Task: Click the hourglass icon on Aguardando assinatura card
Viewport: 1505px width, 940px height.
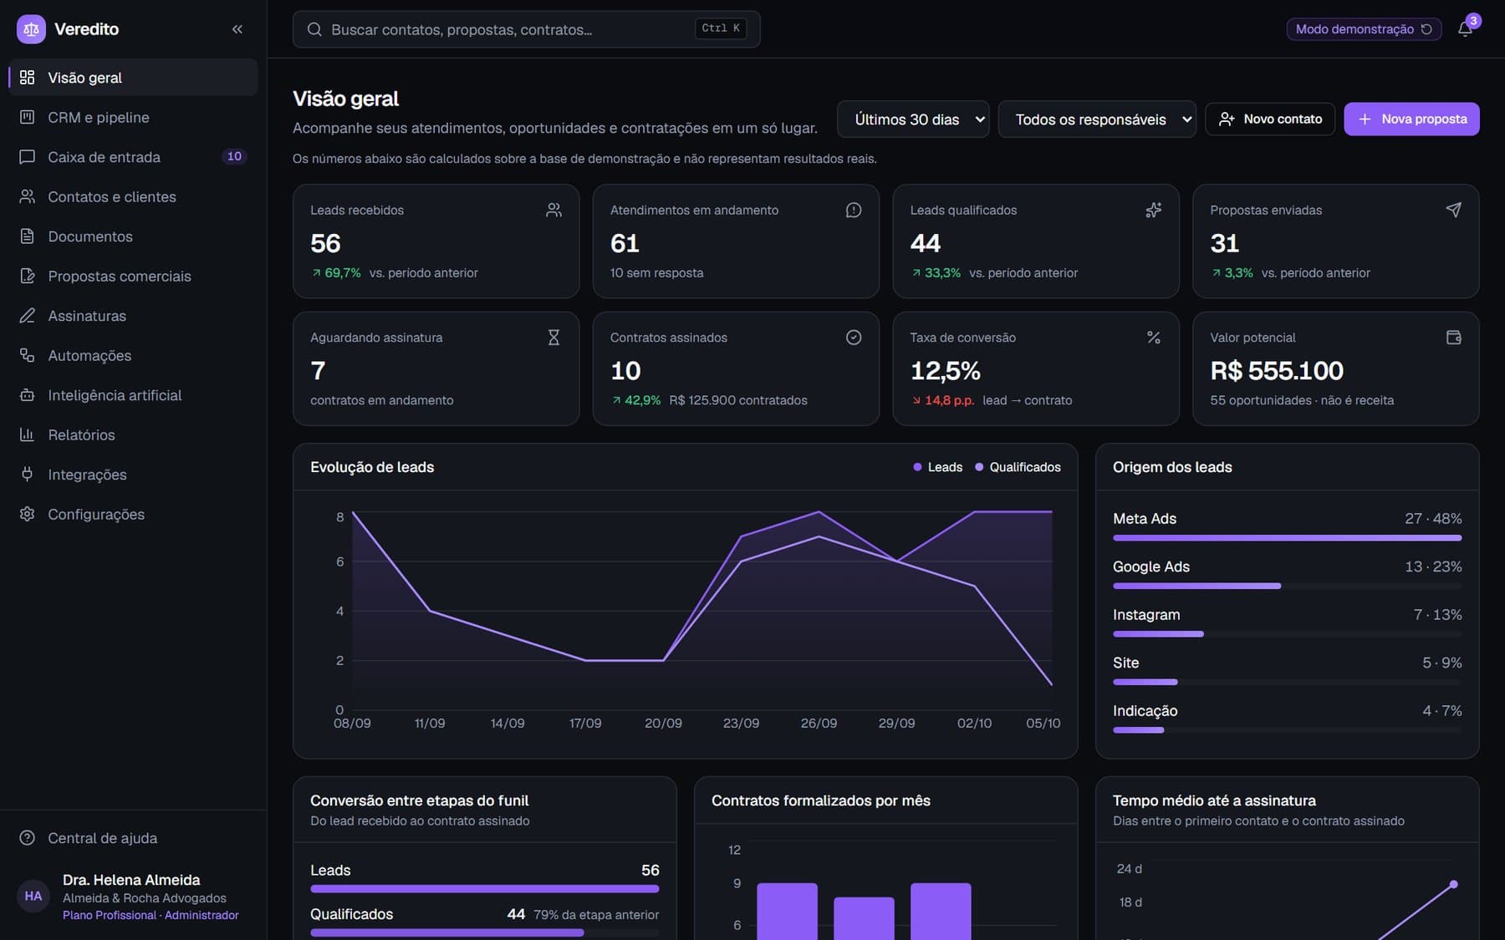Action: (x=554, y=338)
